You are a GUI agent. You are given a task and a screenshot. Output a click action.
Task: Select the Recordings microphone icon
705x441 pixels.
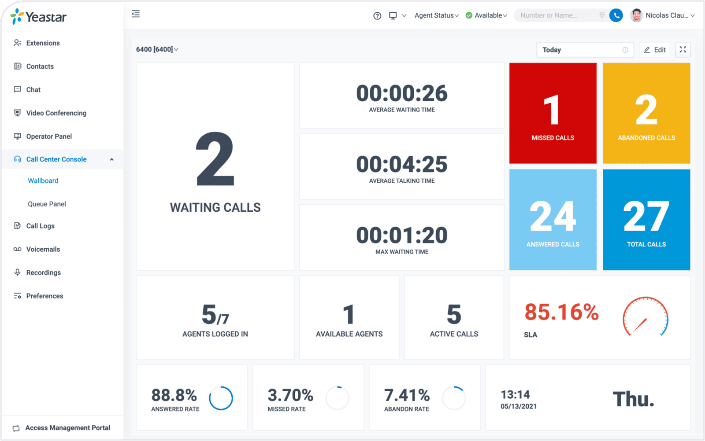tap(17, 272)
